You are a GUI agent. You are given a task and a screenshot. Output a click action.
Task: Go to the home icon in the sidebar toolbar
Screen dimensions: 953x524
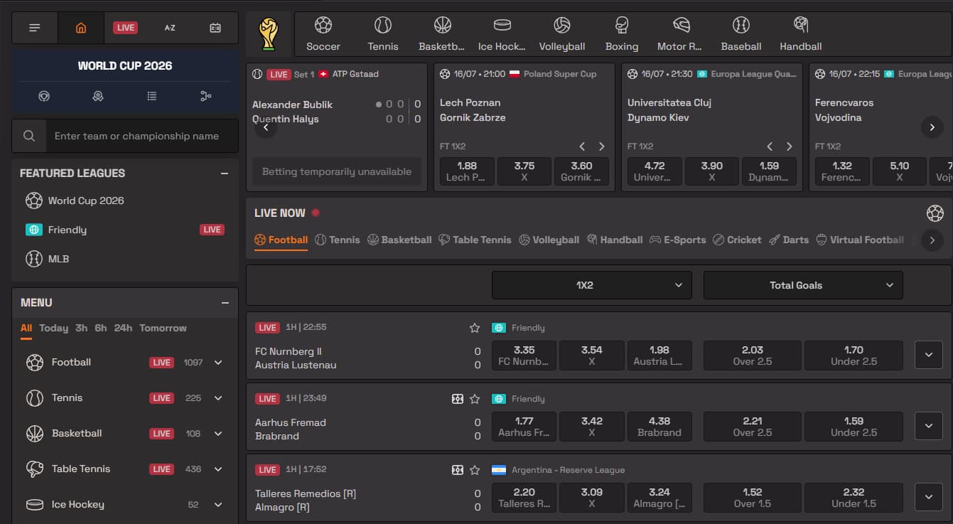point(80,28)
